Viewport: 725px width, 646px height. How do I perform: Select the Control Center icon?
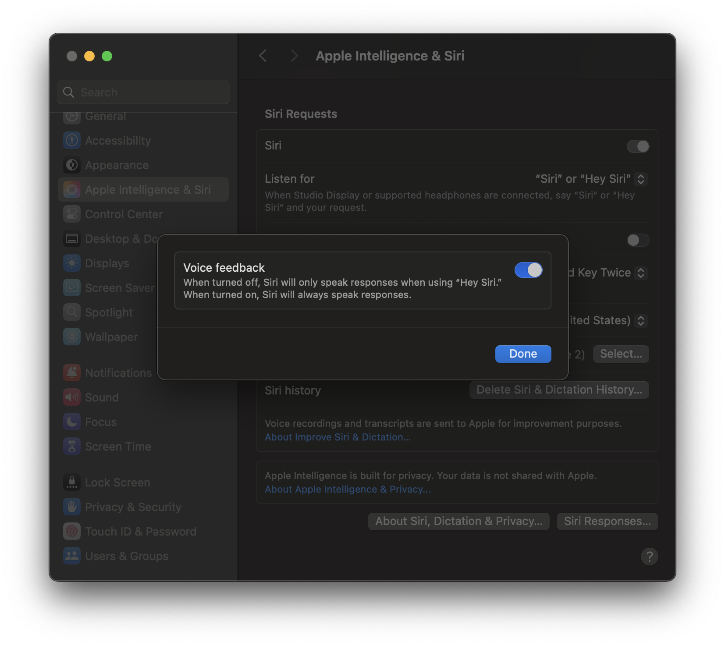tap(72, 214)
